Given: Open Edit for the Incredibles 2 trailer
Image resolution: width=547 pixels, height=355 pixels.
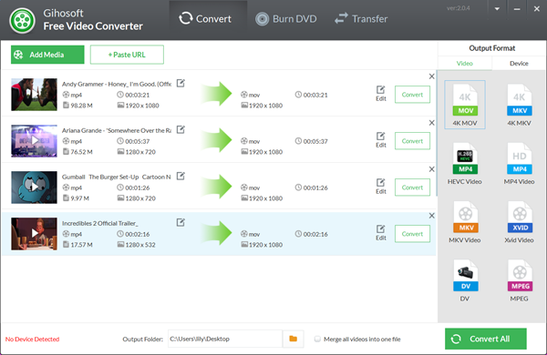Looking at the screenshot, I should point(380,232).
